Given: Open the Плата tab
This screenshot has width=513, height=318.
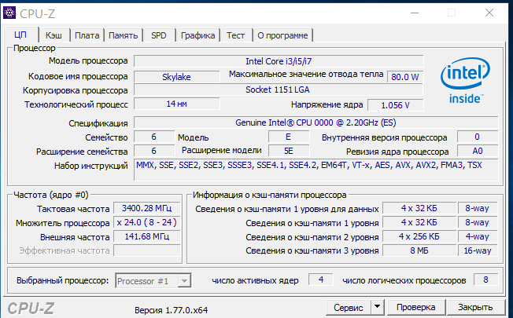Looking at the screenshot, I should click(x=87, y=35).
